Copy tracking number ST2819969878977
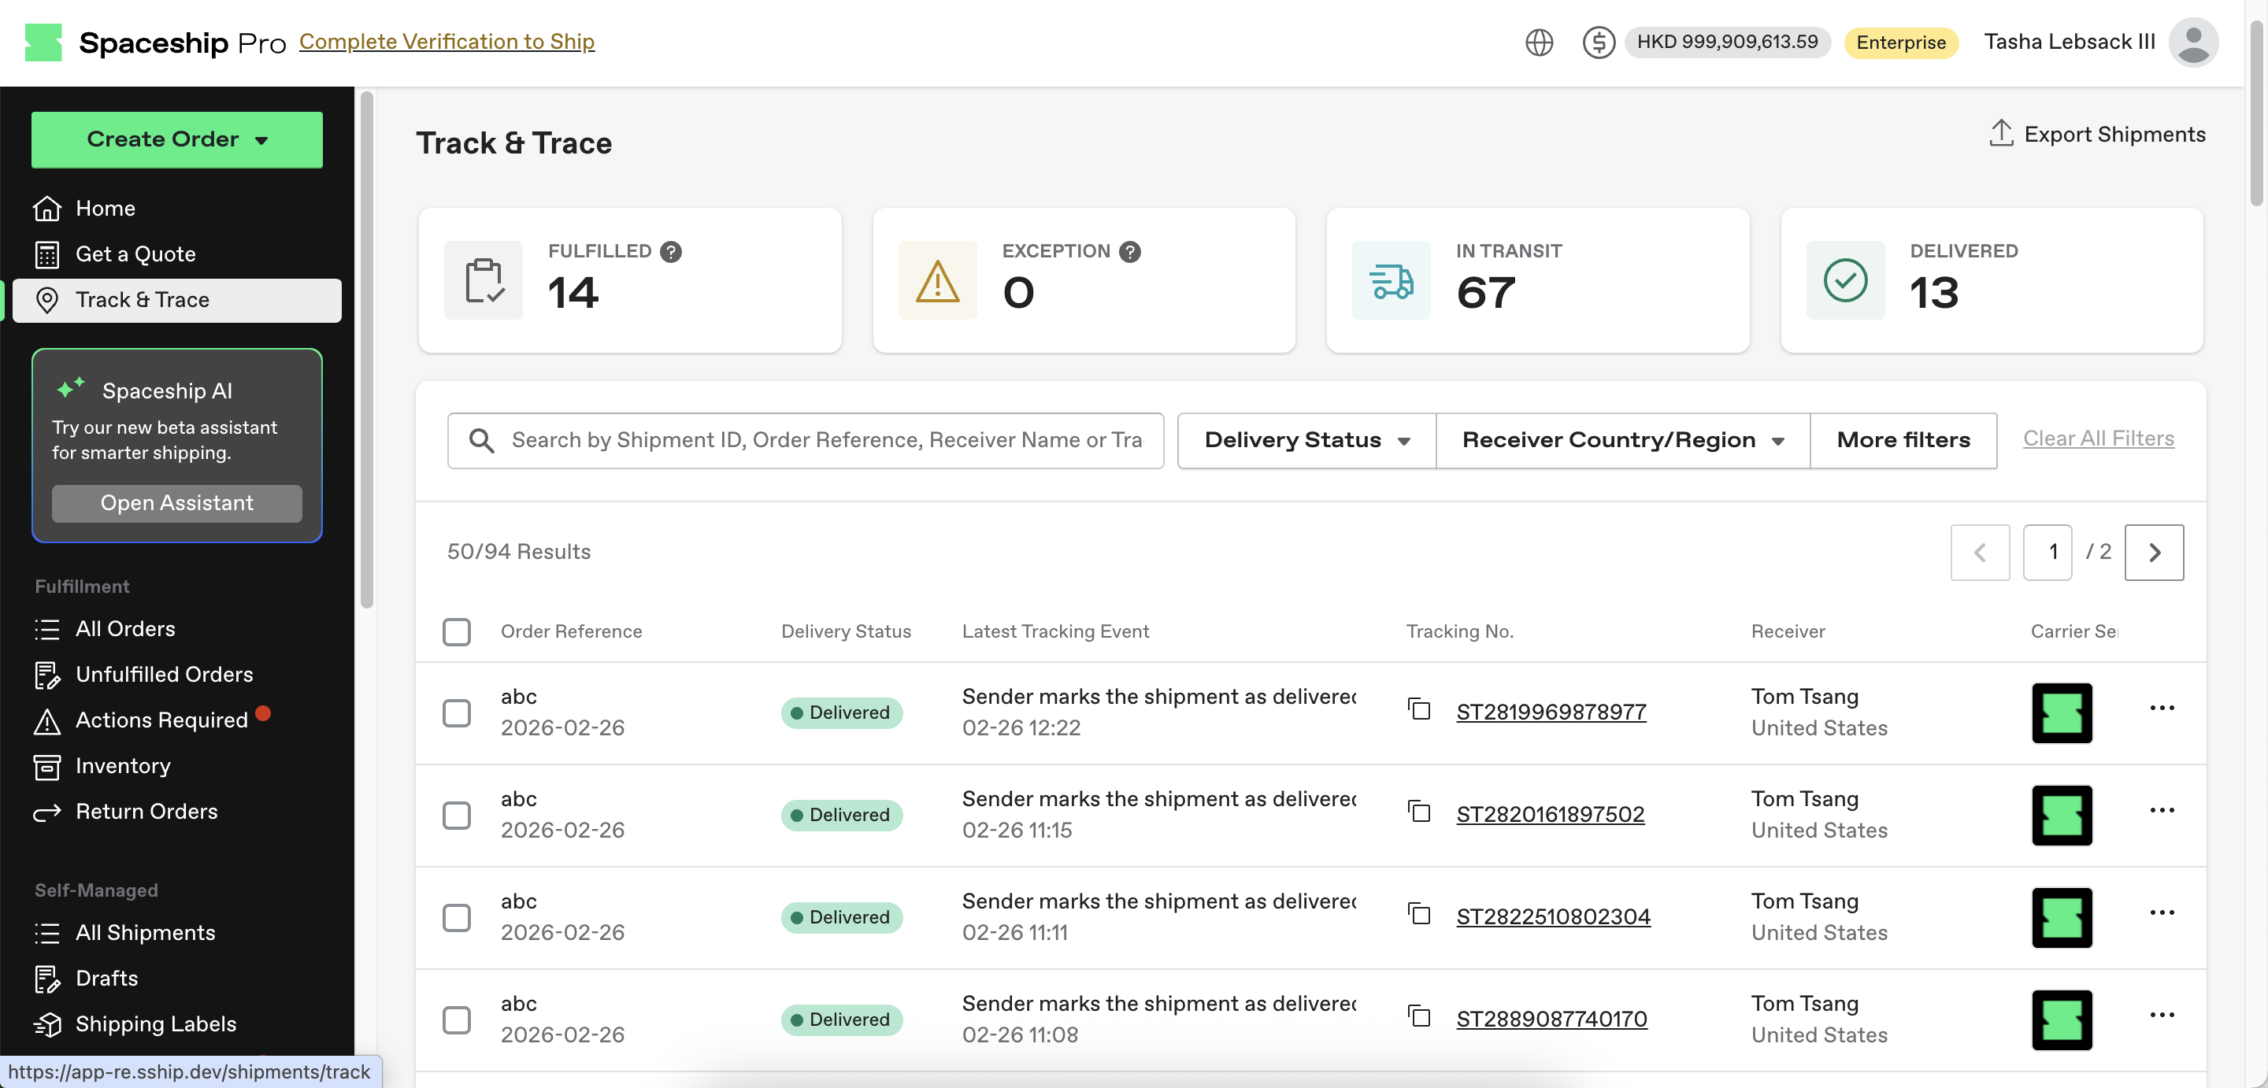Viewport: 2268px width, 1088px height. click(1418, 709)
